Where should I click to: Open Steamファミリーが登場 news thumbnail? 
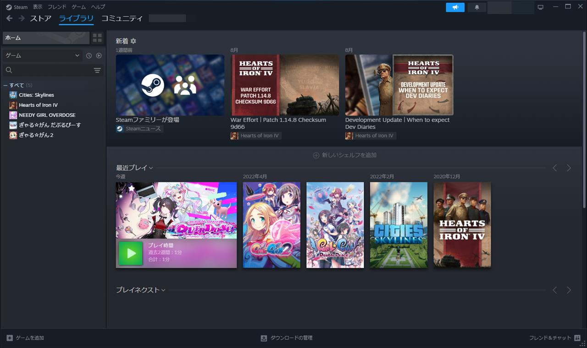[170, 85]
